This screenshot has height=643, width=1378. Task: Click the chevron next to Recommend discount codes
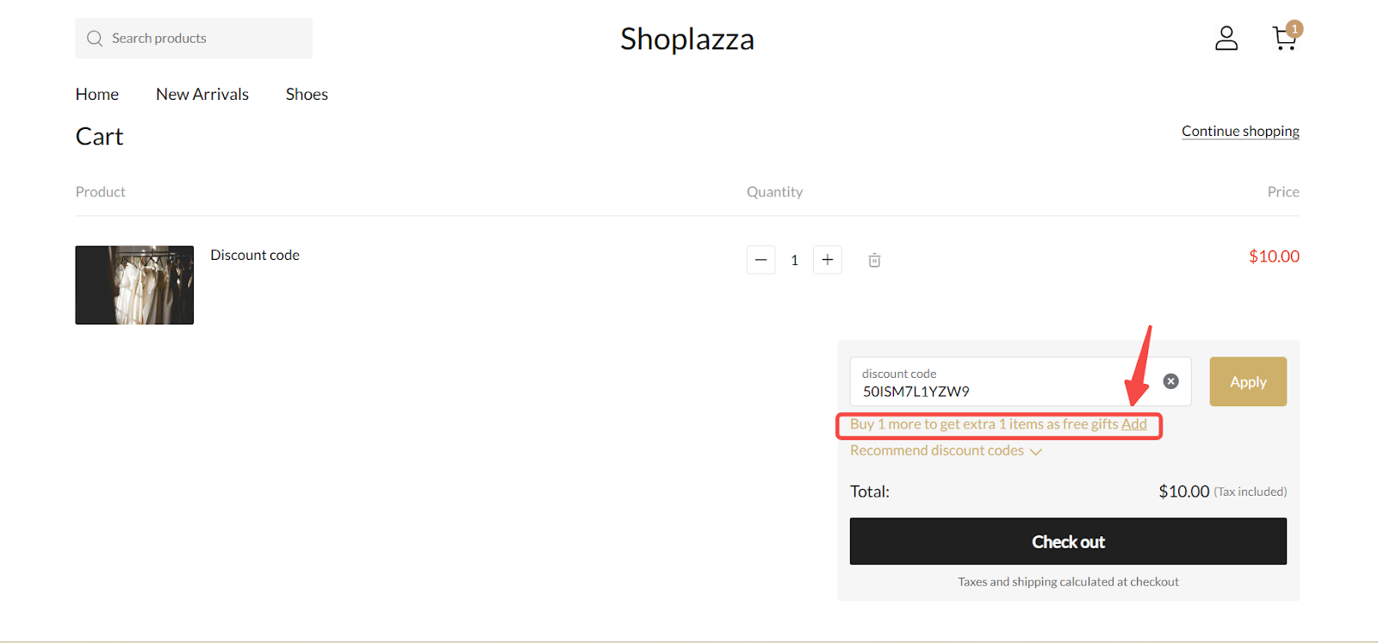(x=1036, y=452)
